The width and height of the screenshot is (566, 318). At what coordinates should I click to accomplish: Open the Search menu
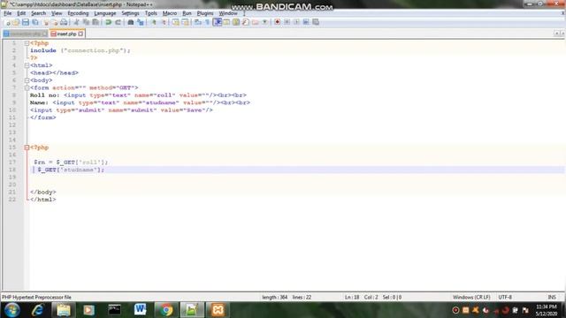click(38, 13)
